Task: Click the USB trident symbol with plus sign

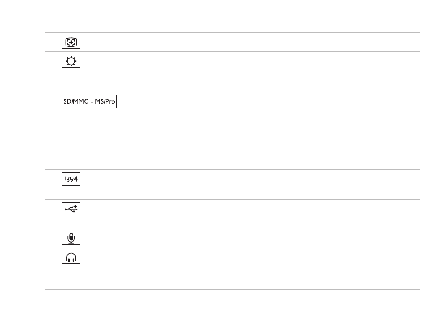Action: coord(71,209)
